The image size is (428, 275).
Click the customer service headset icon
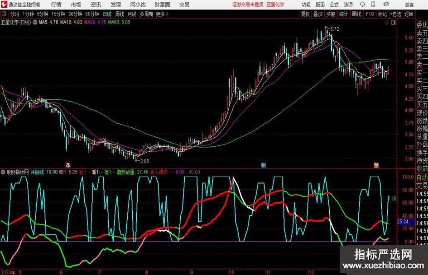point(362,5)
